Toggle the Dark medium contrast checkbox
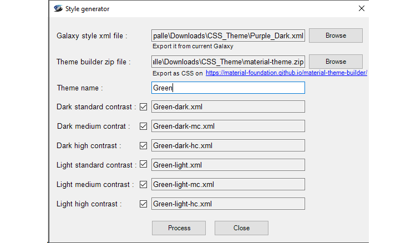The height and width of the screenshot is (243, 416). tap(144, 126)
